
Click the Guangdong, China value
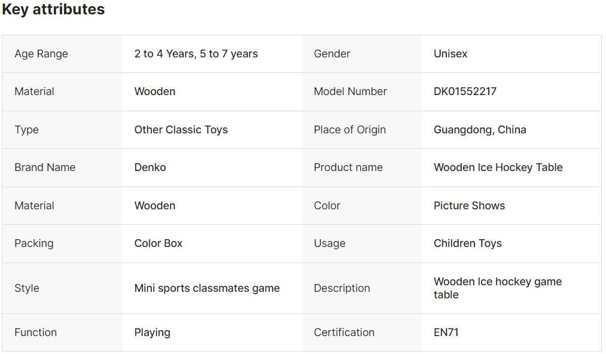click(480, 130)
